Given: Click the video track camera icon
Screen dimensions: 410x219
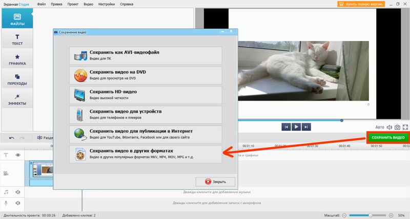Looking at the screenshot, I should click(x=6, y=173).
